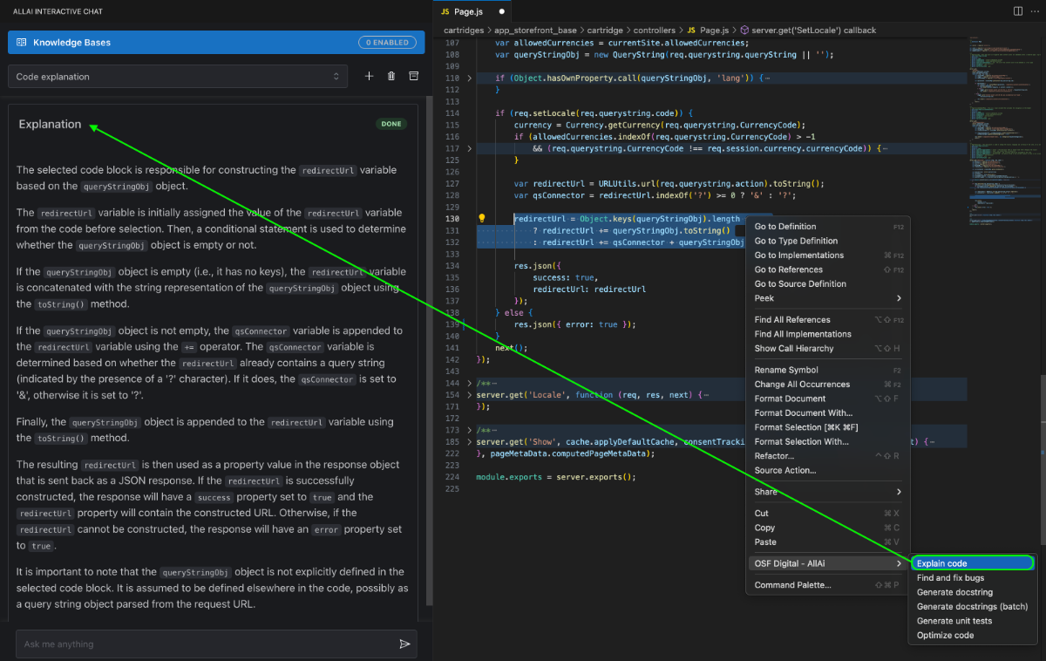Expand folded code at line 110
Screen dimensions: 1046x661
click(470, 78)
